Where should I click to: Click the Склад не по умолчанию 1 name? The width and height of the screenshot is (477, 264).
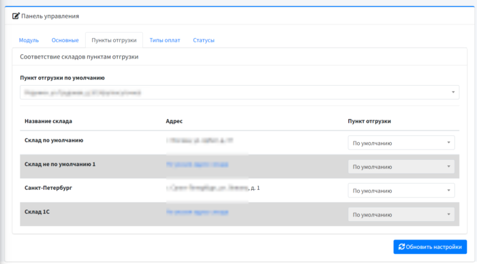(60, 164)
